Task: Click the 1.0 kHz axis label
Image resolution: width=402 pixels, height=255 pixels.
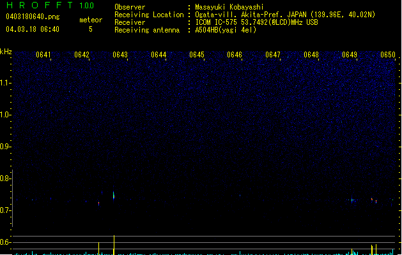Action: 6,115
